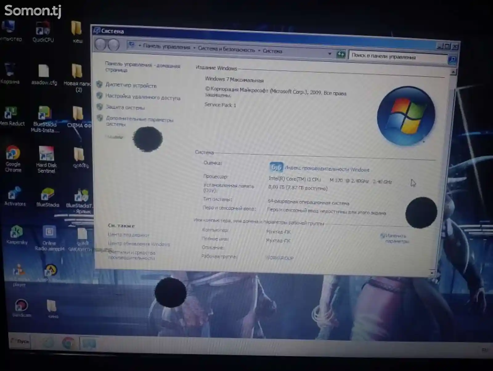Open the Online Radio.aimppl4 file

pyautogui.click(x=49, y=238)
